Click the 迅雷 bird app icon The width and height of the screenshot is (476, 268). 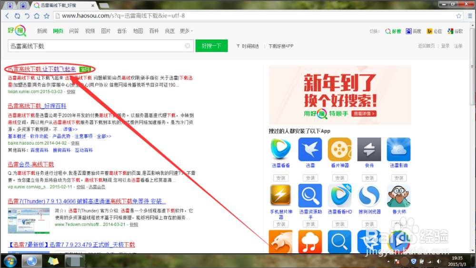310,149
